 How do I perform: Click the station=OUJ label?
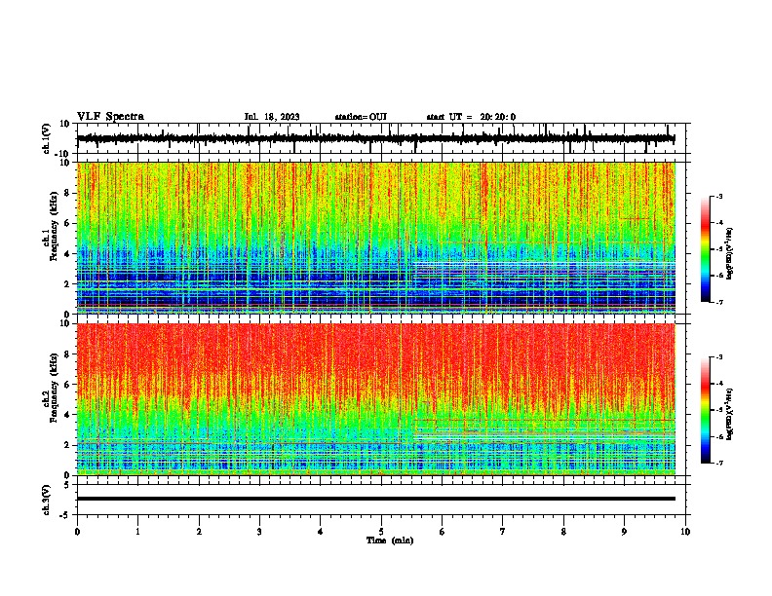361,117
